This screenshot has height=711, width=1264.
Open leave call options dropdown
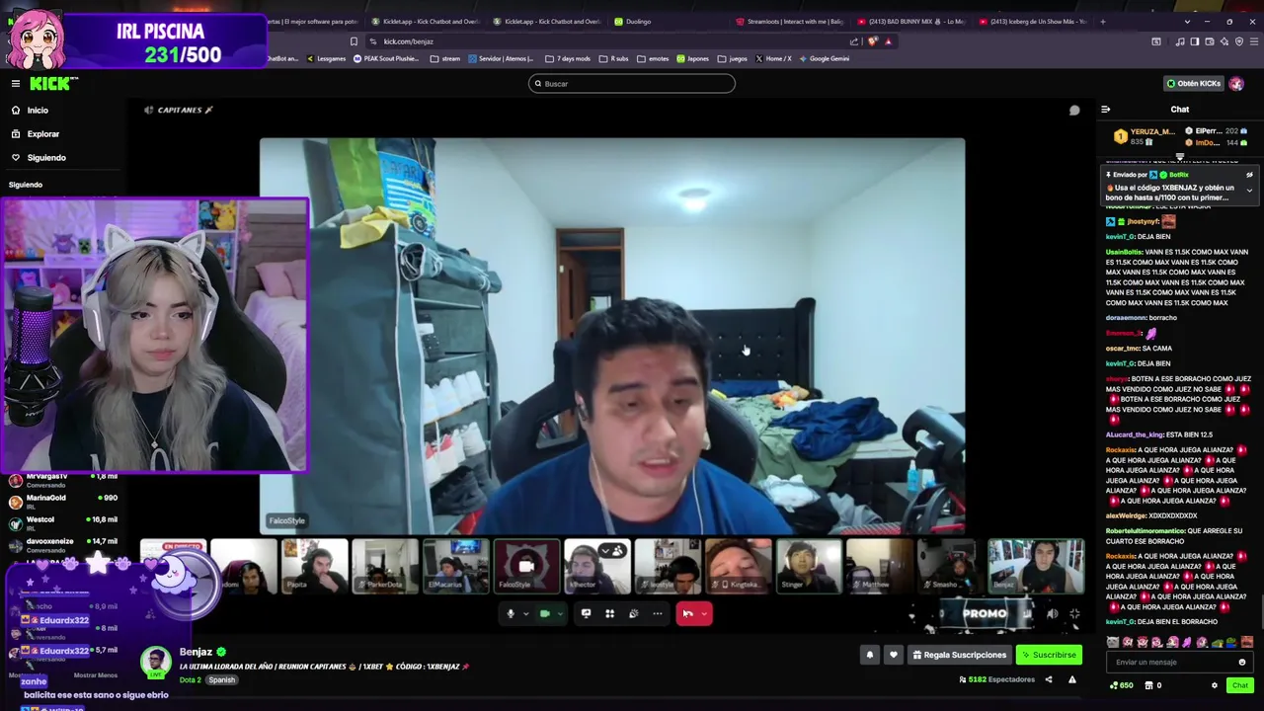pyautogui.click(x=704, y=613)
